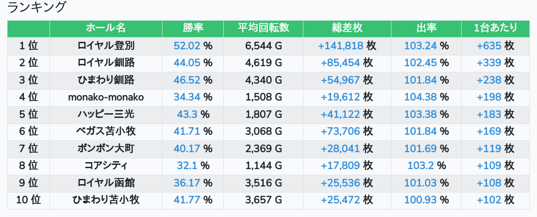Select the ボンボン大町 hall name
This screenshot has width=537, height=217.
[x=106, y=148]
